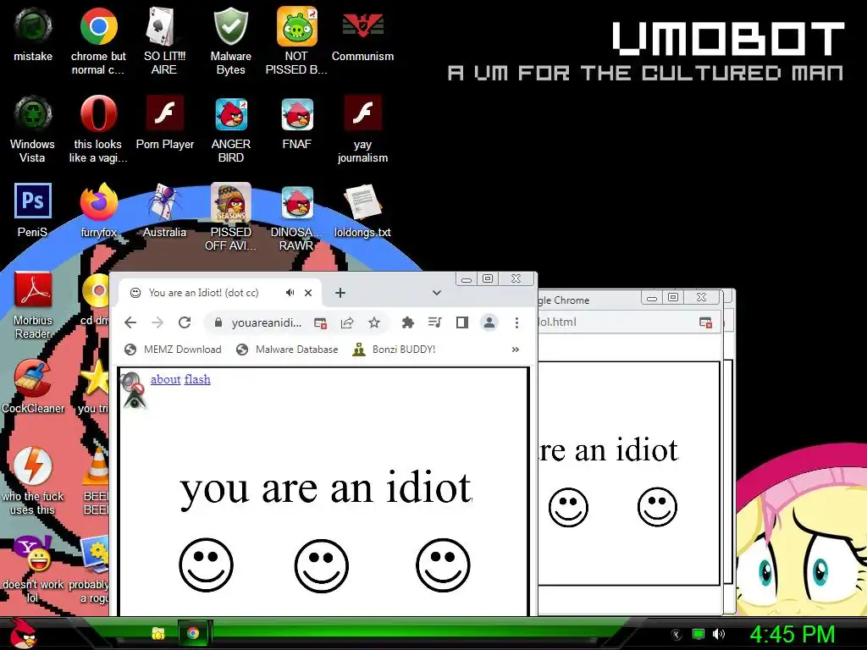Switch to Chrome via taskbar button
Screen dimensions: 867x650
coord(193,633)
